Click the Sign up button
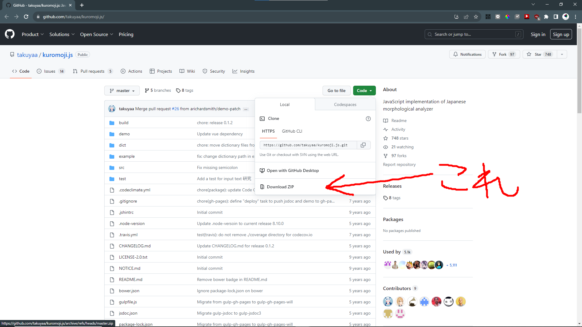582x327 pixels. click(x=561, y=34)
